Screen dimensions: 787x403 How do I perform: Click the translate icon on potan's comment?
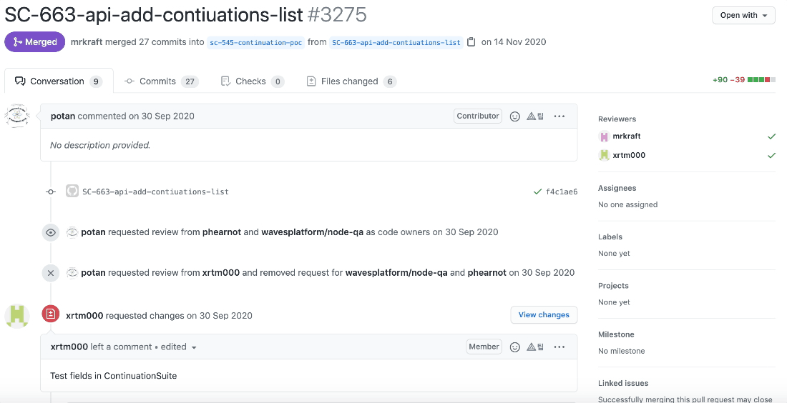click(535, 116)
